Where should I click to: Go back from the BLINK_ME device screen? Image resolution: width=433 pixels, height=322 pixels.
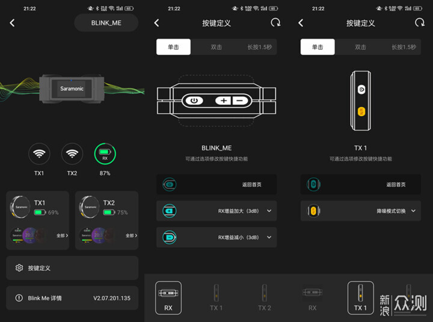[x=12, y=23]
